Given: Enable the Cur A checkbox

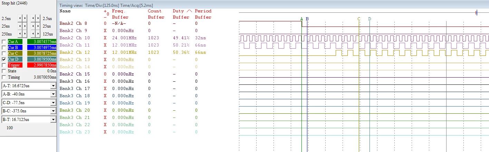Looking at the screenshot, I should (4, 42).
